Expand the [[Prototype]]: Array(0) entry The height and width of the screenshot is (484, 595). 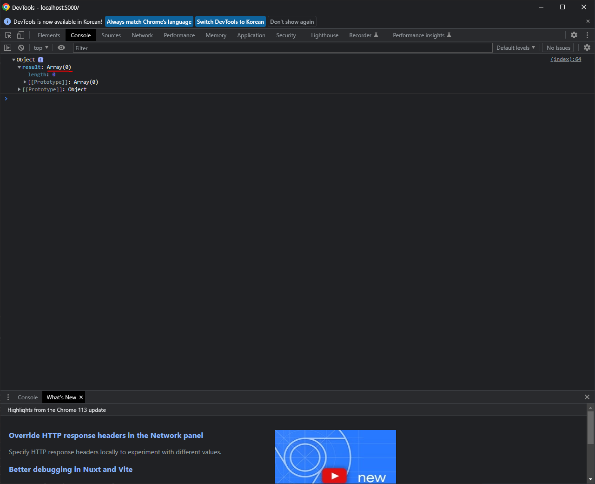coord(25,82)
